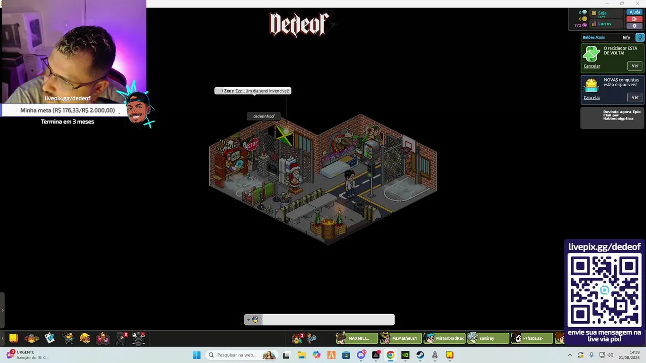Cancel the reciclador notification
Screen dimensions: 646x363
tap(592, 66)
